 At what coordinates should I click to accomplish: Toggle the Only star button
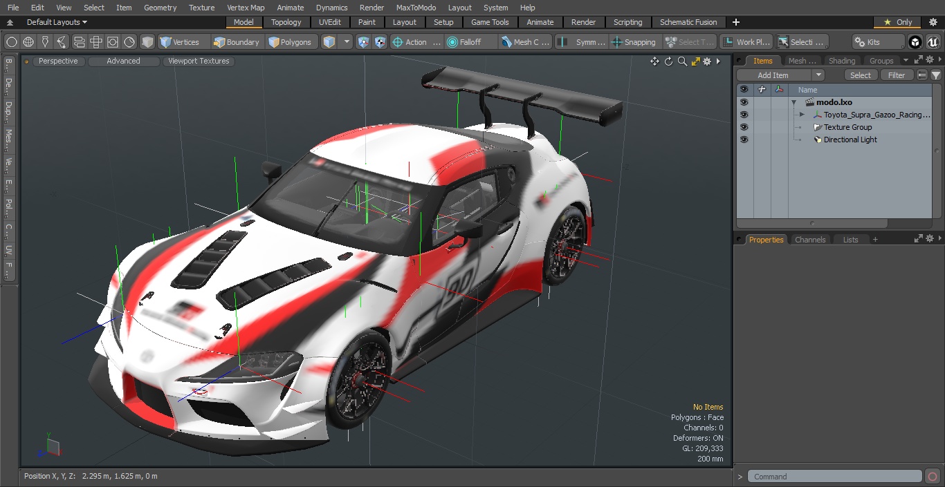click(897, 22)
